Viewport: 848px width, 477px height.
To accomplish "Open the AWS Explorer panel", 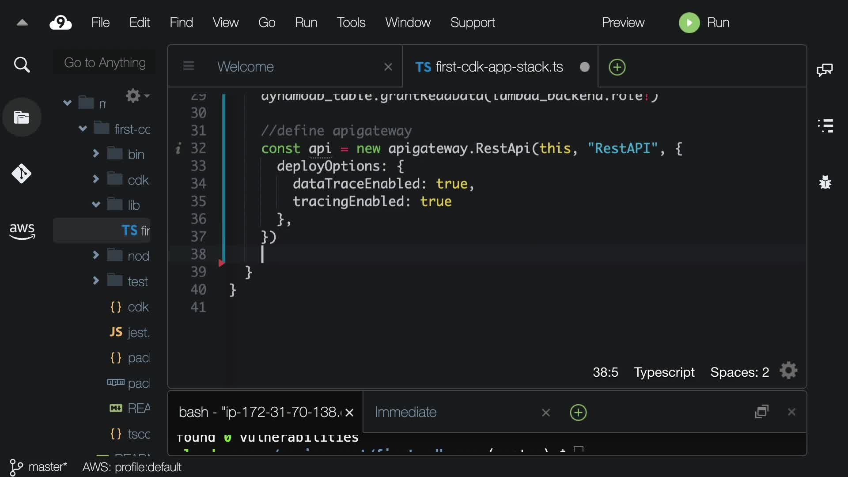I will (22, 231).
